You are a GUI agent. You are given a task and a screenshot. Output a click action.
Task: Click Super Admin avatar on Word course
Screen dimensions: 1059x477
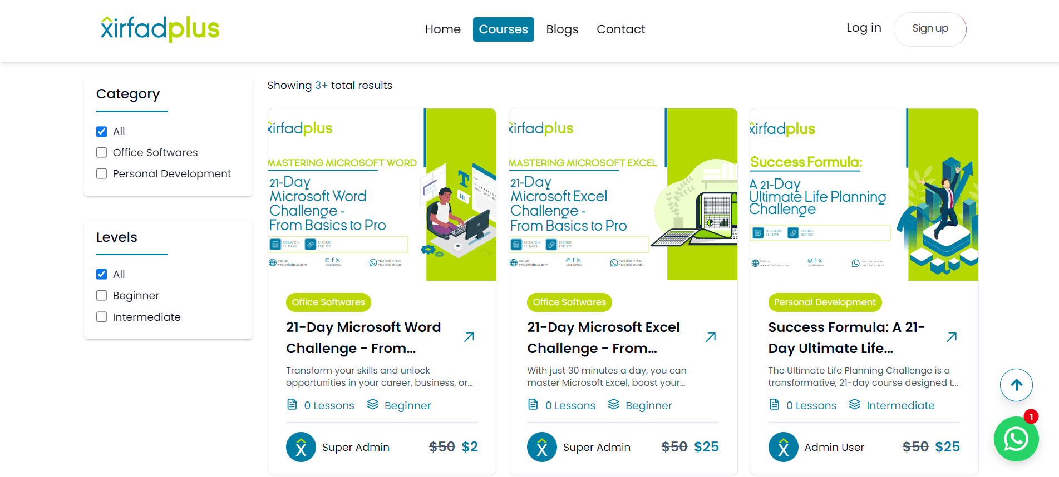click(301, 447)
